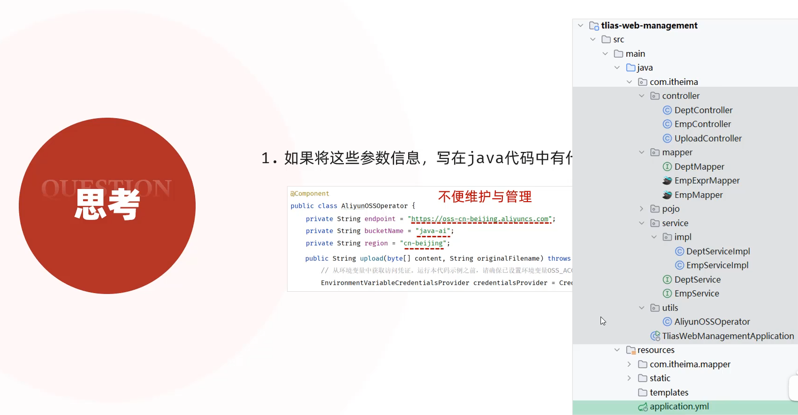Viewport: 798px width, 415px height.
Task: Click the pojo package icon
Action: click(x=655, y=209)
